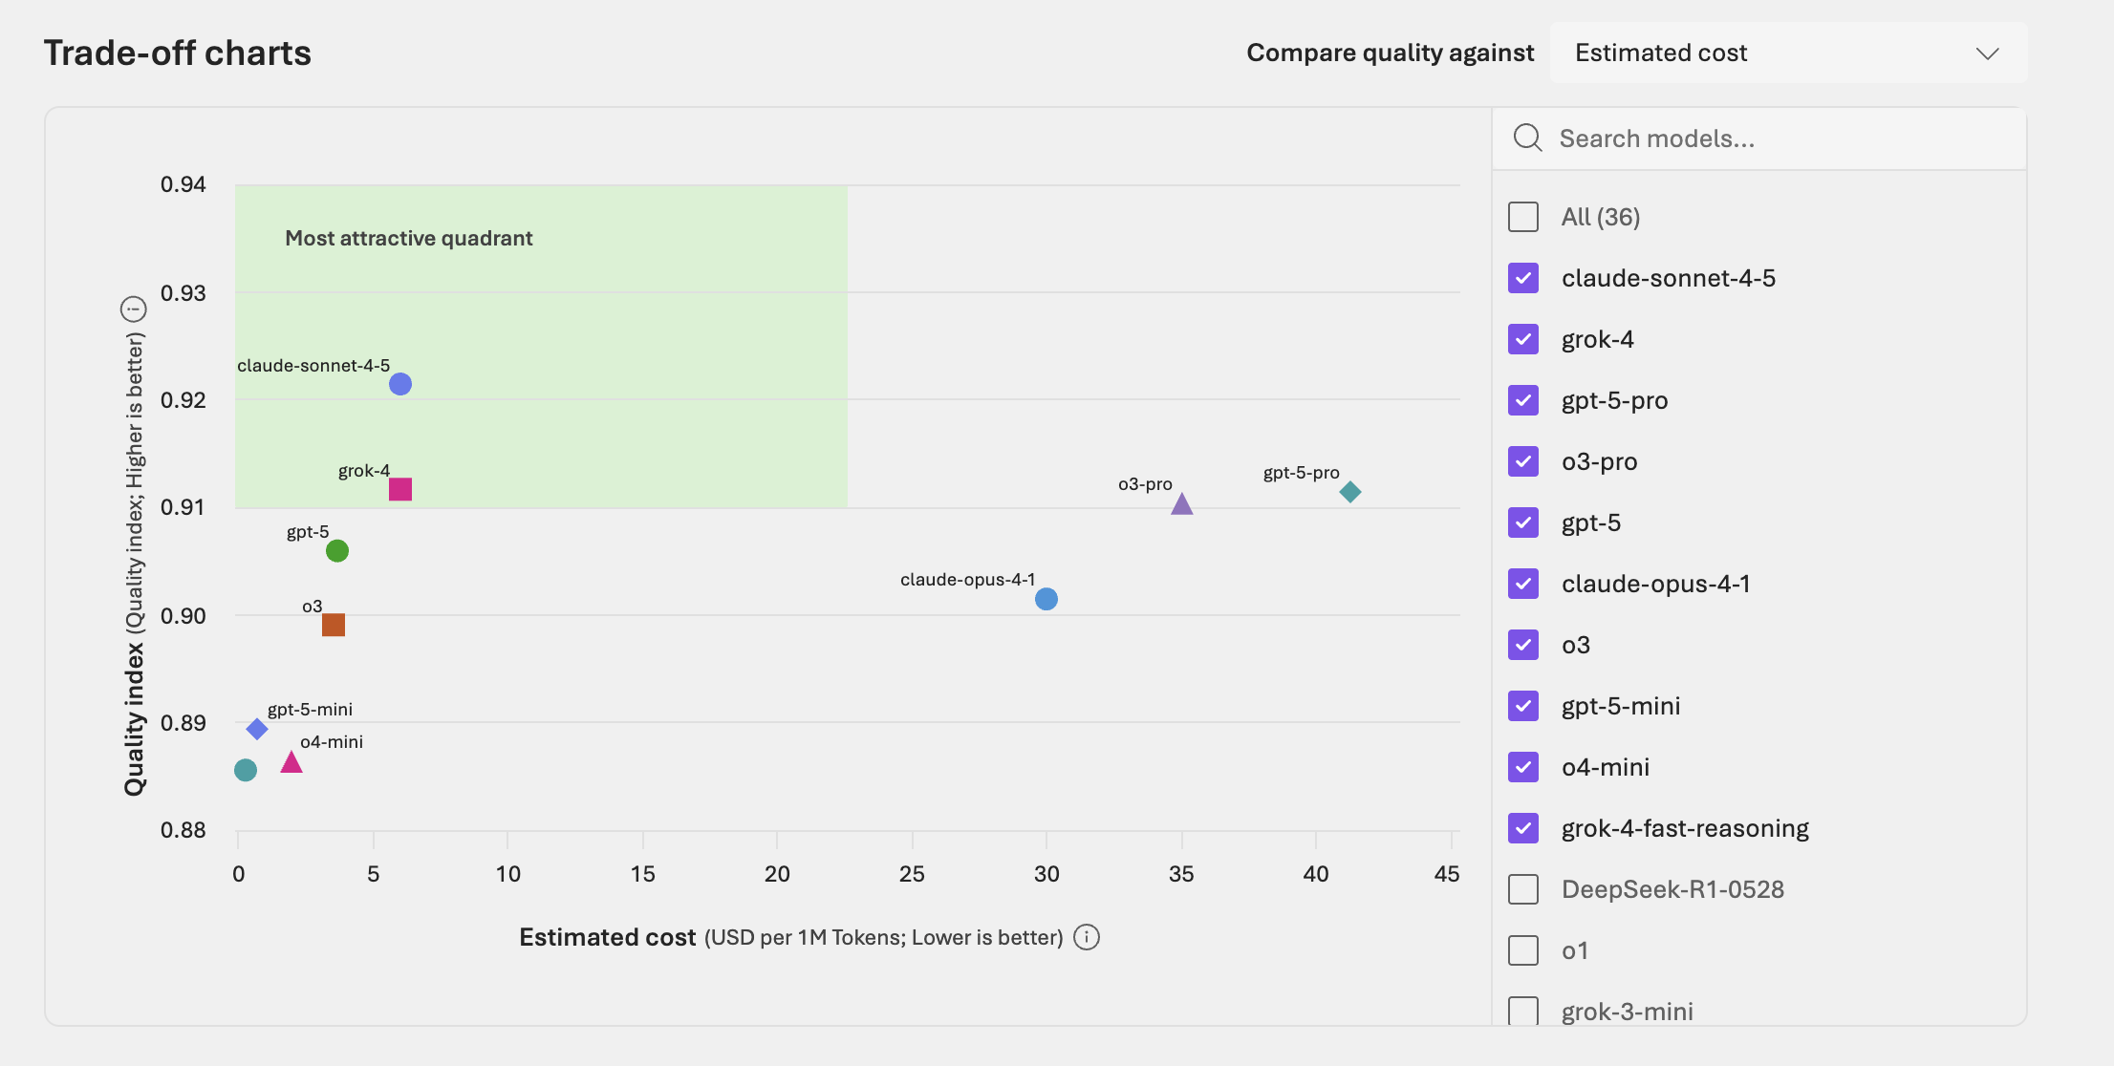Click the Search models text field
Viewport: 2114px width, 1066px height.
pos(1778,139)
